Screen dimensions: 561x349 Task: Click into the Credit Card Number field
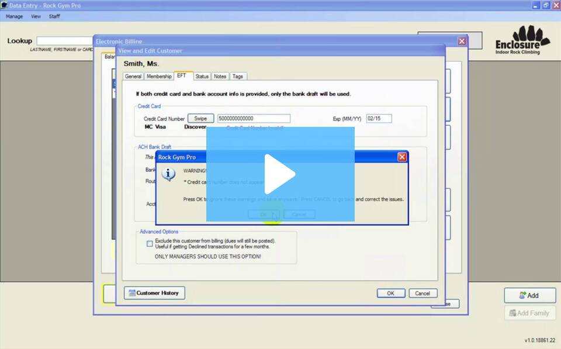(x=254, y=119)
